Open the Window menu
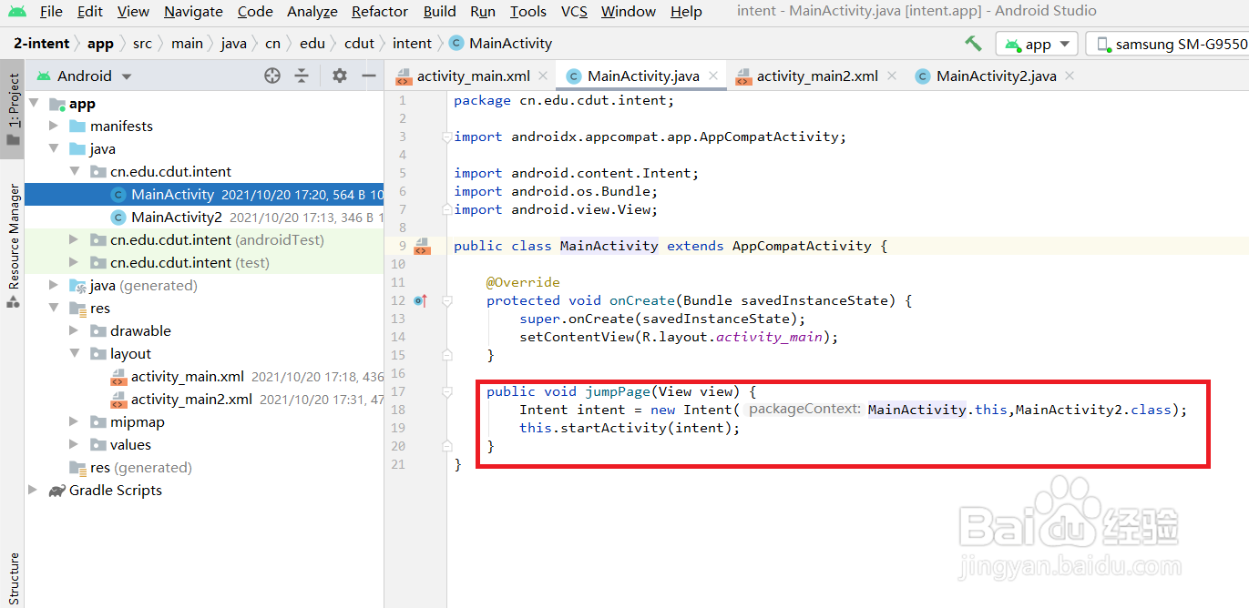 click(x=629, y=11)
